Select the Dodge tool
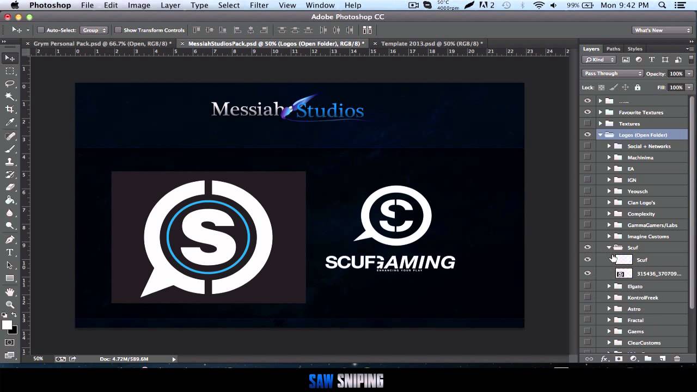Viewport: 697px width, 392px height. tap(10, 226)
